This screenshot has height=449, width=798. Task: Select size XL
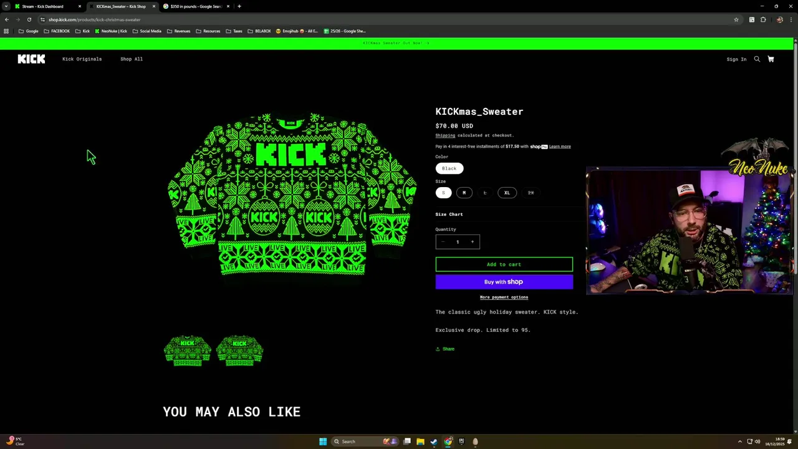pyautogui.click(x=507, y=193)
